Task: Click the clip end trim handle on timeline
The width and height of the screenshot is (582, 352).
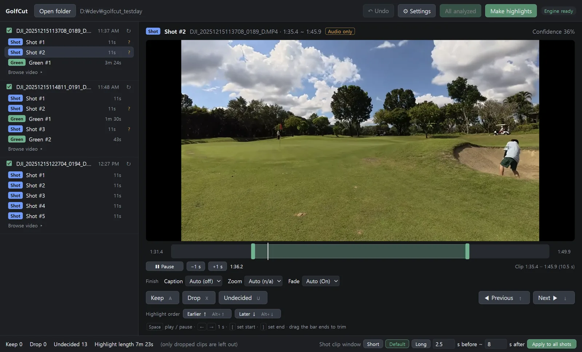Action: (467, 251)
